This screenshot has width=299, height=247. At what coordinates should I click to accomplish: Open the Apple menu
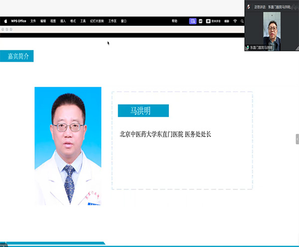point(5,21)
